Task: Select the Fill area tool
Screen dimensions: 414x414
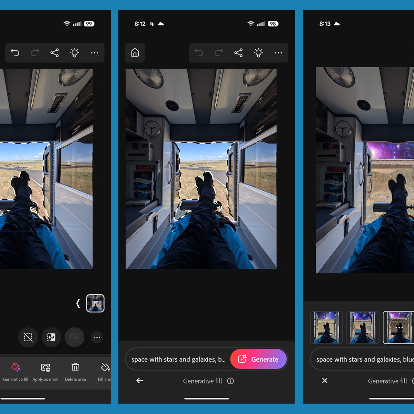Action: (x=105, y=372)
